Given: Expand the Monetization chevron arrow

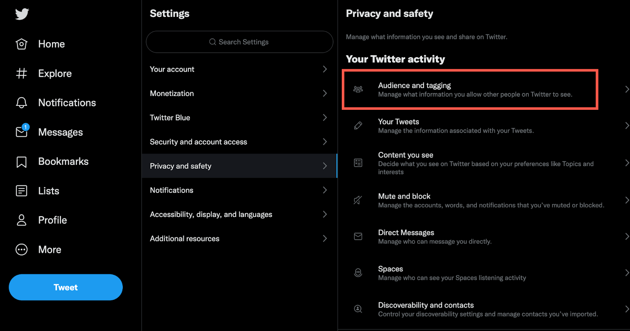Looking at the screenshot, I should point(325,93).
